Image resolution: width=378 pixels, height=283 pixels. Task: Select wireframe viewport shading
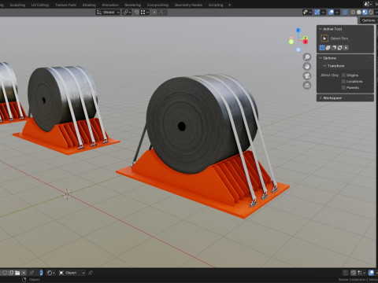353,13
